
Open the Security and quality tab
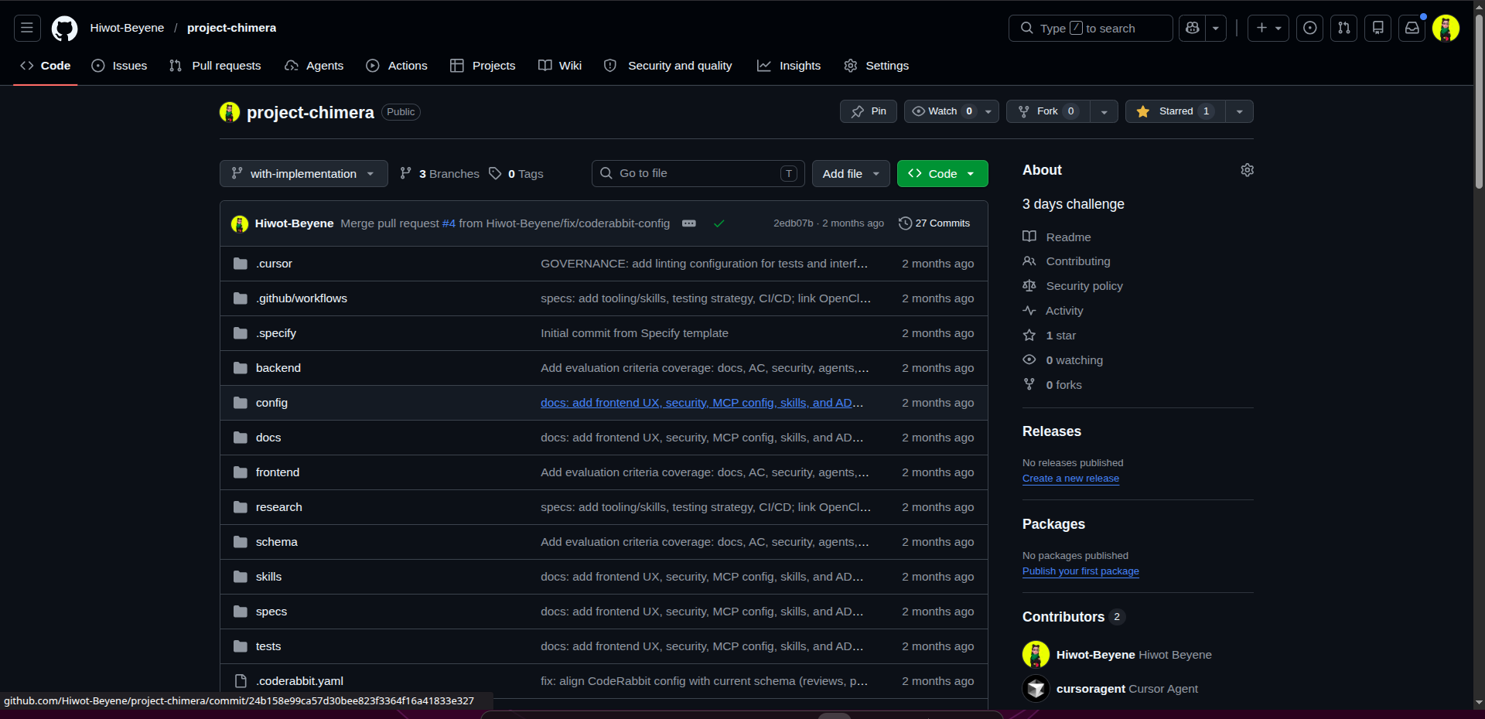[668, 66]
